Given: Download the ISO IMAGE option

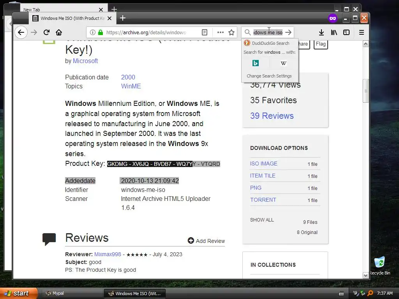Looking at the screenshot, I should pos(264,164).
